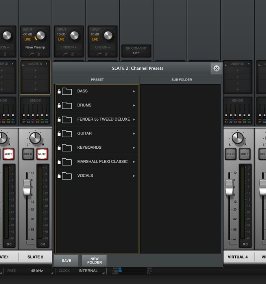This screenshot has width=266, height=284.
Task: Mute the Virtual 4 channel
Action: tap(244, 154)
